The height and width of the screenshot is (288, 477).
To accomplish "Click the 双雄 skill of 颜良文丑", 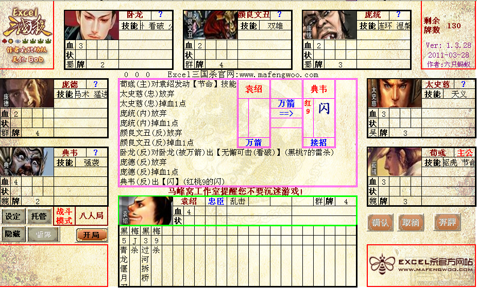I will 275,26.
